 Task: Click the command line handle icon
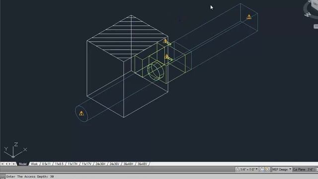pos(2,177)
